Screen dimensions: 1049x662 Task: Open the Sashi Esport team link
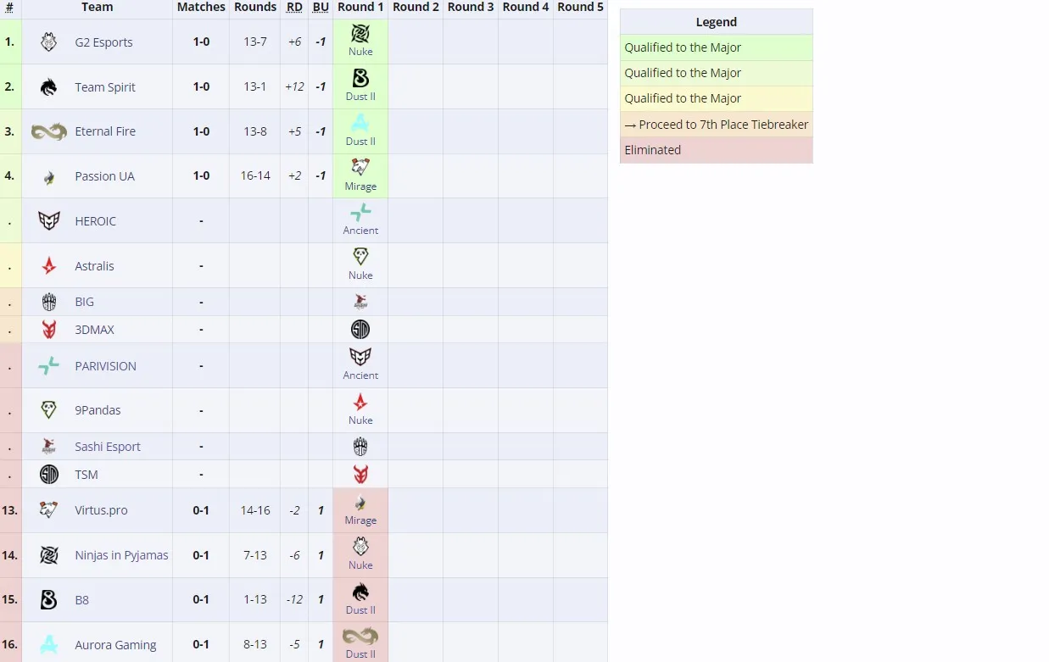108,447
